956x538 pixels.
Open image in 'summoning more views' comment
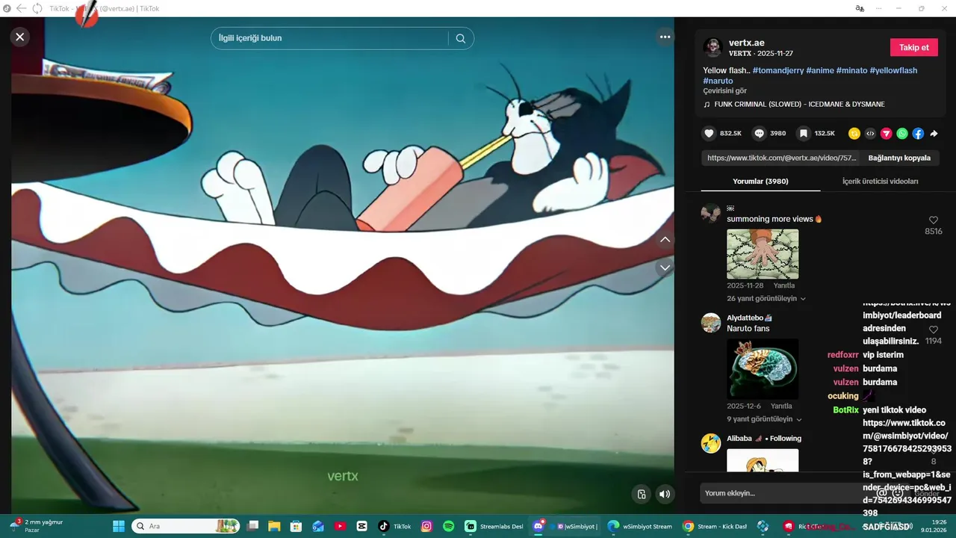pos(763,254)
